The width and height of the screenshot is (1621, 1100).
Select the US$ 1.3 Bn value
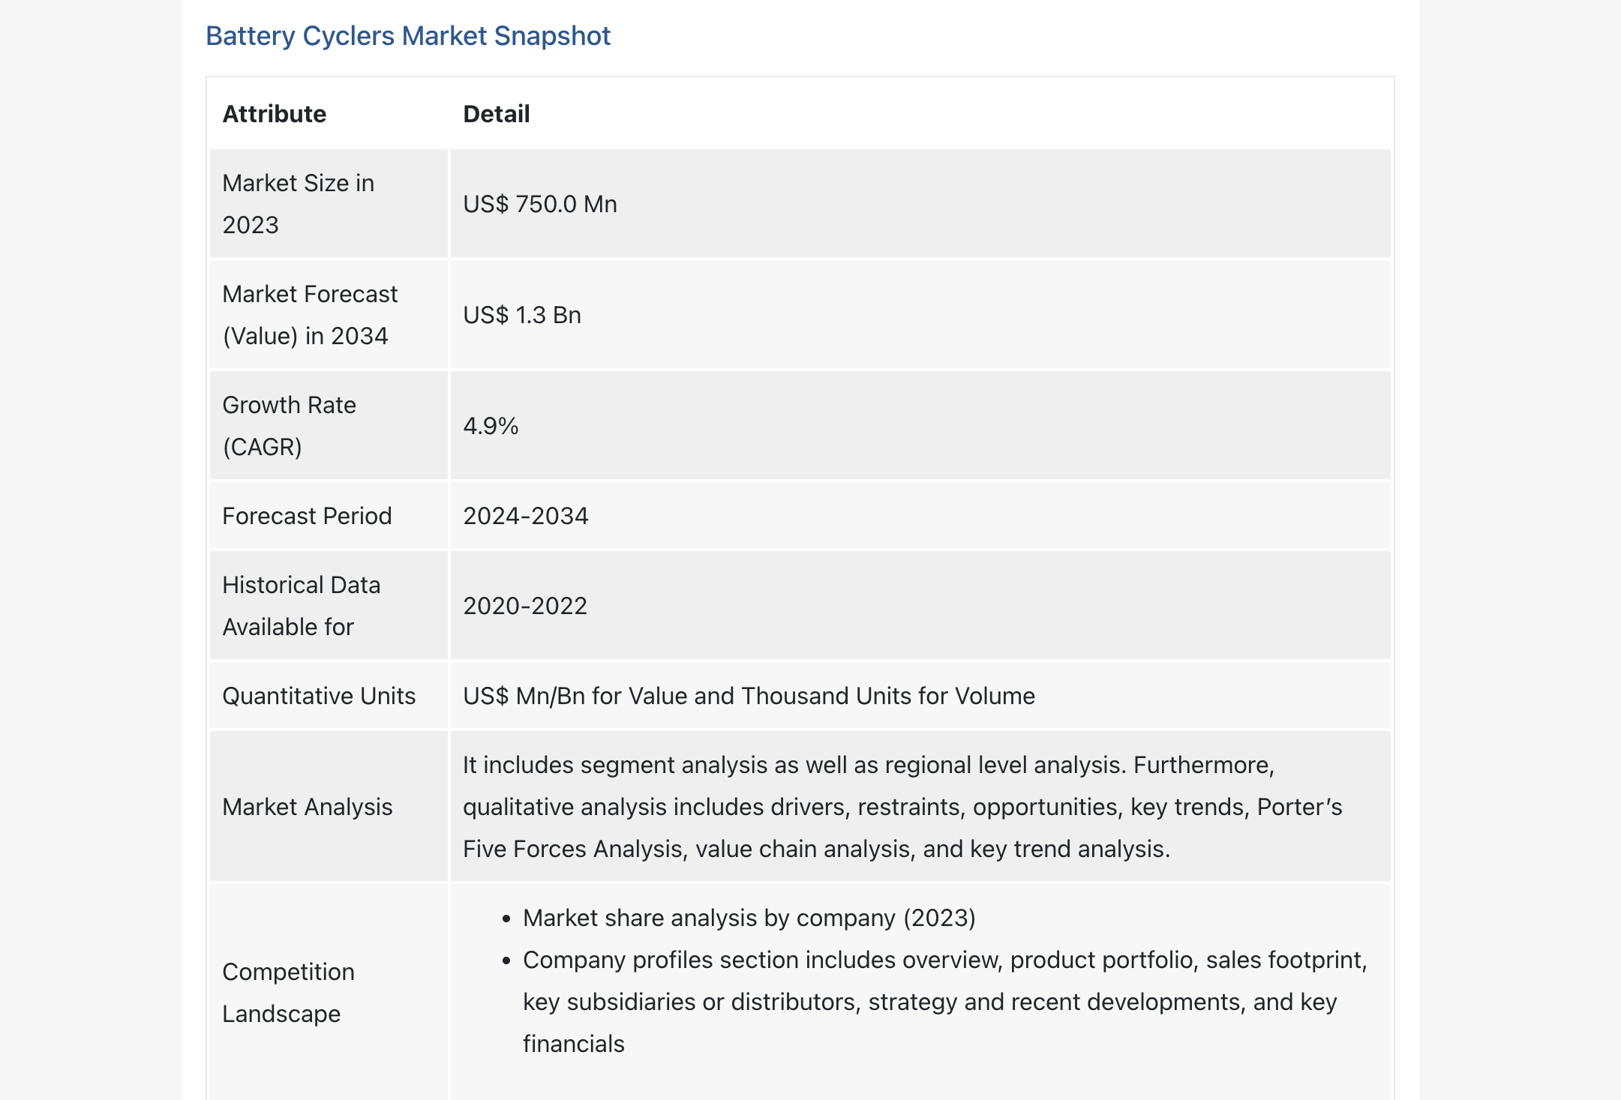(x=522, y=315)
